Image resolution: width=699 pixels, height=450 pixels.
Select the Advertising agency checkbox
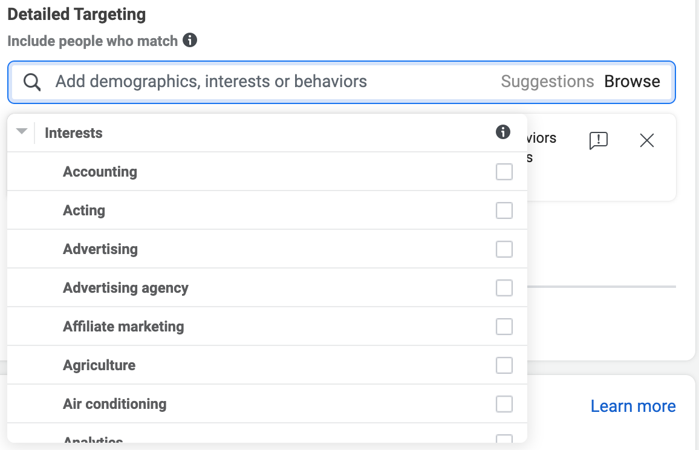tap(504, 288)
